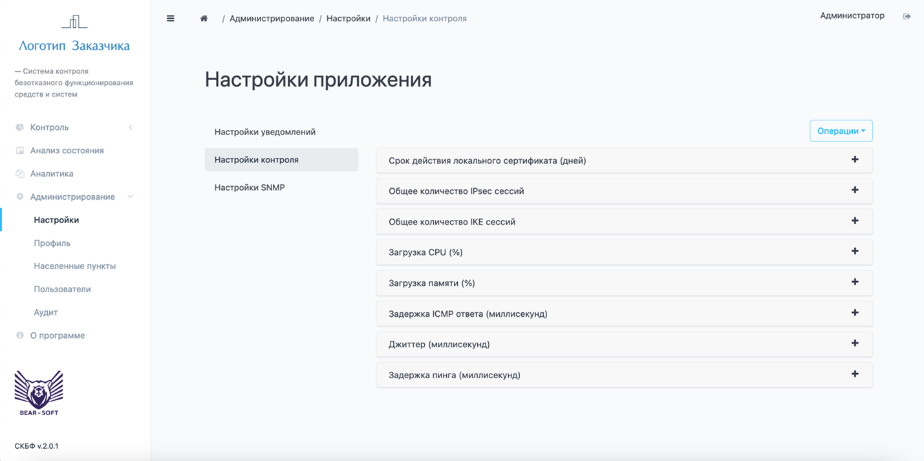Click the hamburger menu icon
This screenshot has width=924, height=461.
[x=170, y=17]
